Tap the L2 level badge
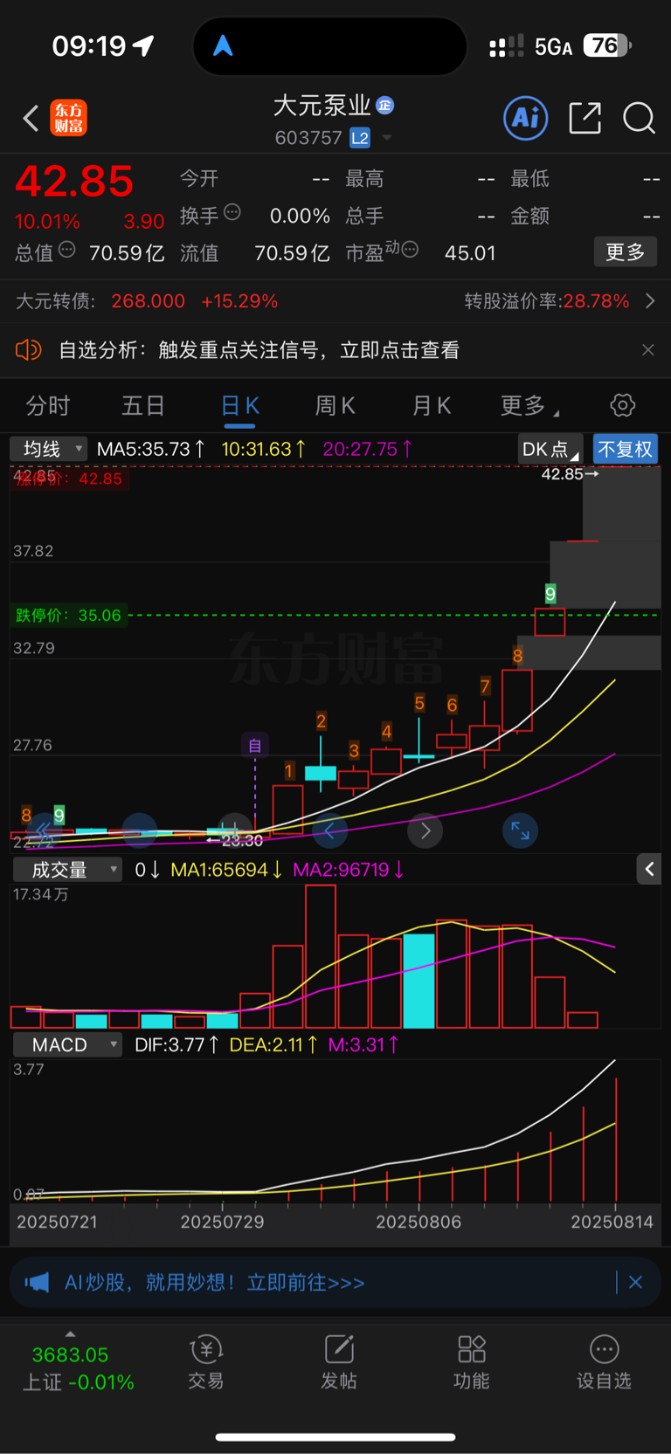 point(360,138)
